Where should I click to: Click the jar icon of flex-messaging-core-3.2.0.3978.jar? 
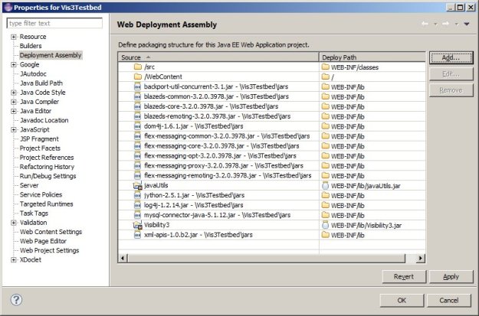tap(137, 146)
